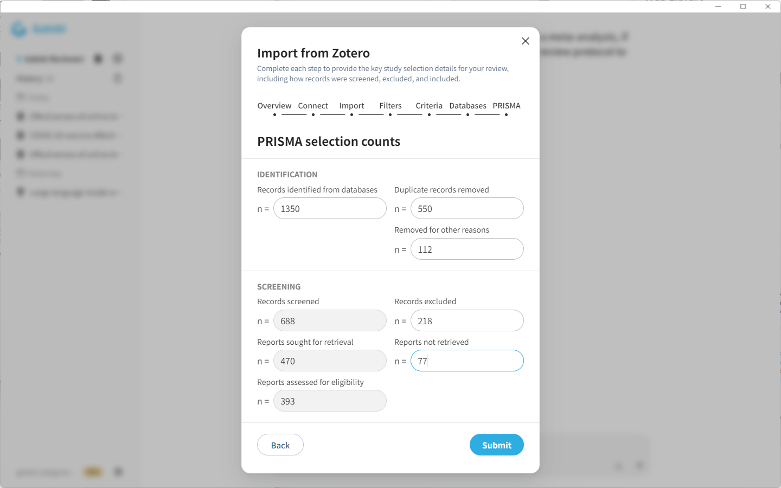Viewport: 781px width, 488px height.
Task: Maximize the application window
Action: [x=743, y=7]
